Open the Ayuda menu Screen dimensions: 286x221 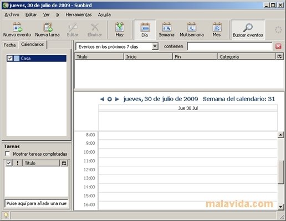point(104,14)
